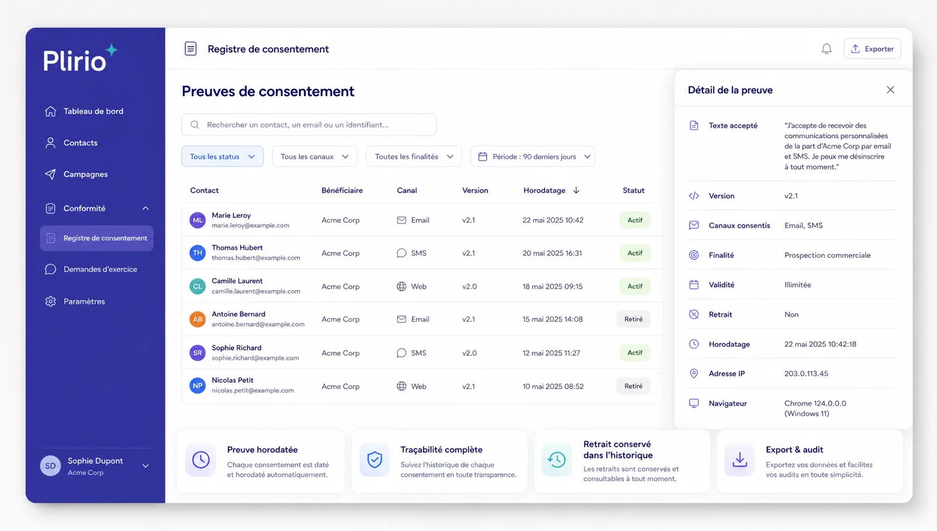Select Registre de consentement menu item
937x531 pixels.
point(97,238)
